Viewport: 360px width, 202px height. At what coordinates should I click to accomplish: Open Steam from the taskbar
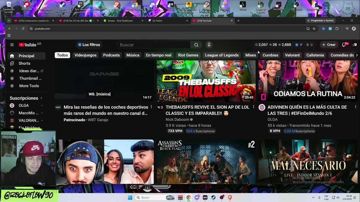[213, 198]
